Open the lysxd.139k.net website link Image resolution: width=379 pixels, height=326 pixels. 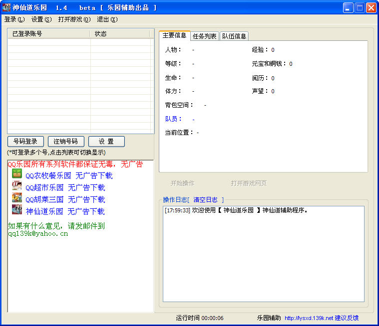tap(309, 318)
